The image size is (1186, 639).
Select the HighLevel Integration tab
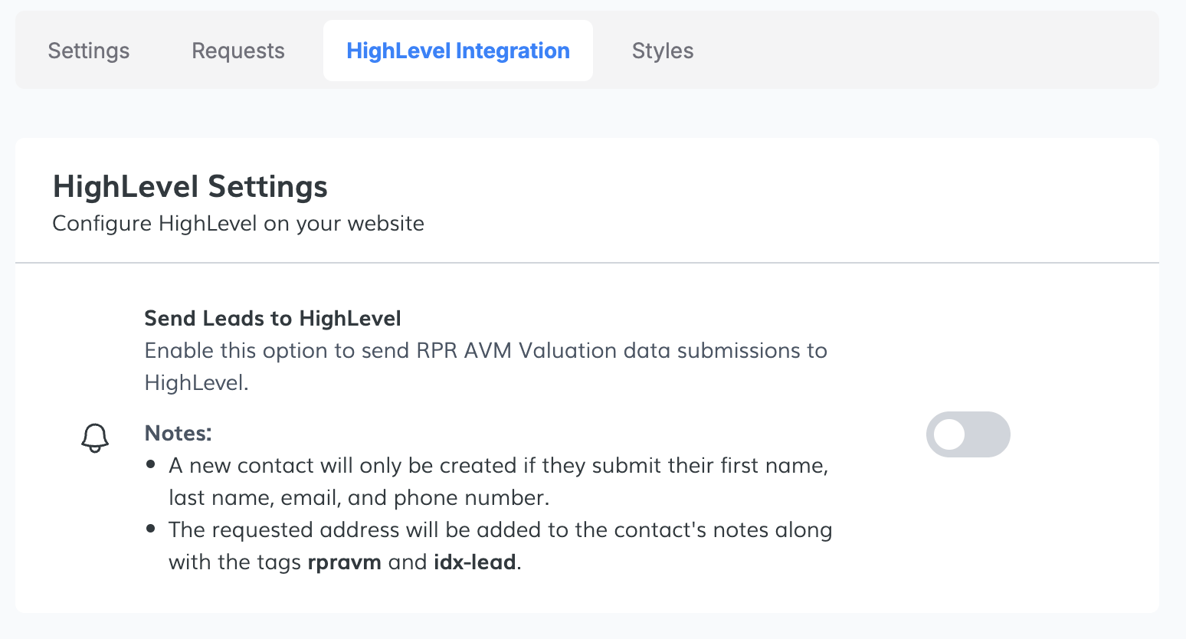pyautogui.click(x=458, y=51)
